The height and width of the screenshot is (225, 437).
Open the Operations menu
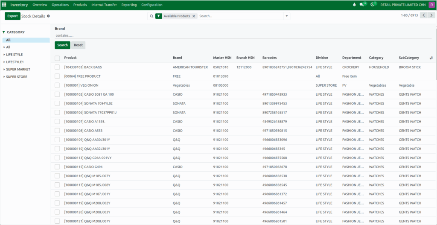pyautogui.click(x=60, y=5)
